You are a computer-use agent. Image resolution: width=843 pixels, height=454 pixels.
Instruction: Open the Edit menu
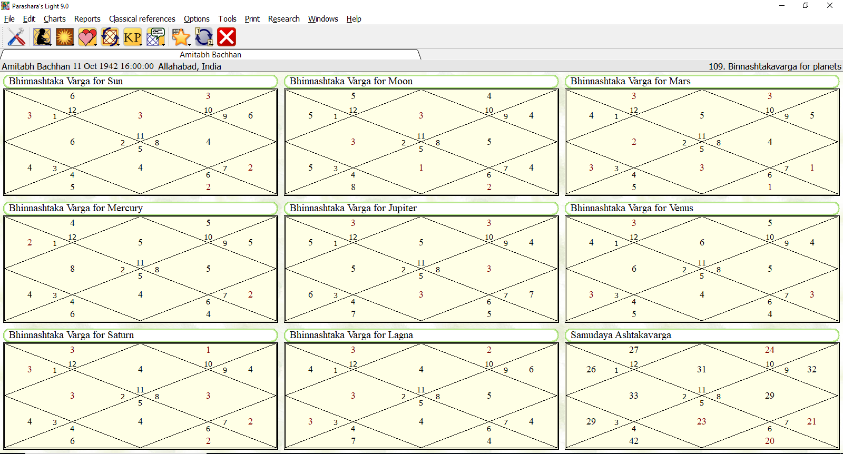tap(29, 19)
